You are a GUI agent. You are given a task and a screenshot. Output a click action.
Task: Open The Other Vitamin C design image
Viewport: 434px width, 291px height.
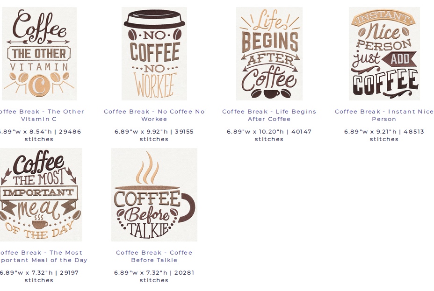(x=39, y=54)
